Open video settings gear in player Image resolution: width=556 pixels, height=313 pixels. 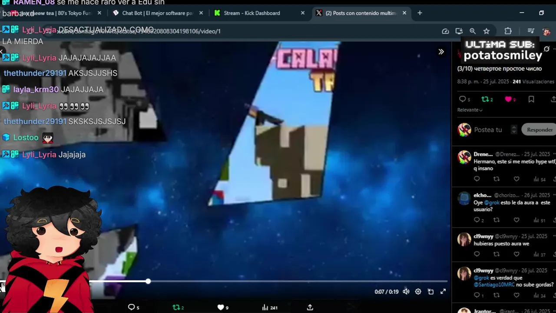pyautogui.click(x=418, y=292)
